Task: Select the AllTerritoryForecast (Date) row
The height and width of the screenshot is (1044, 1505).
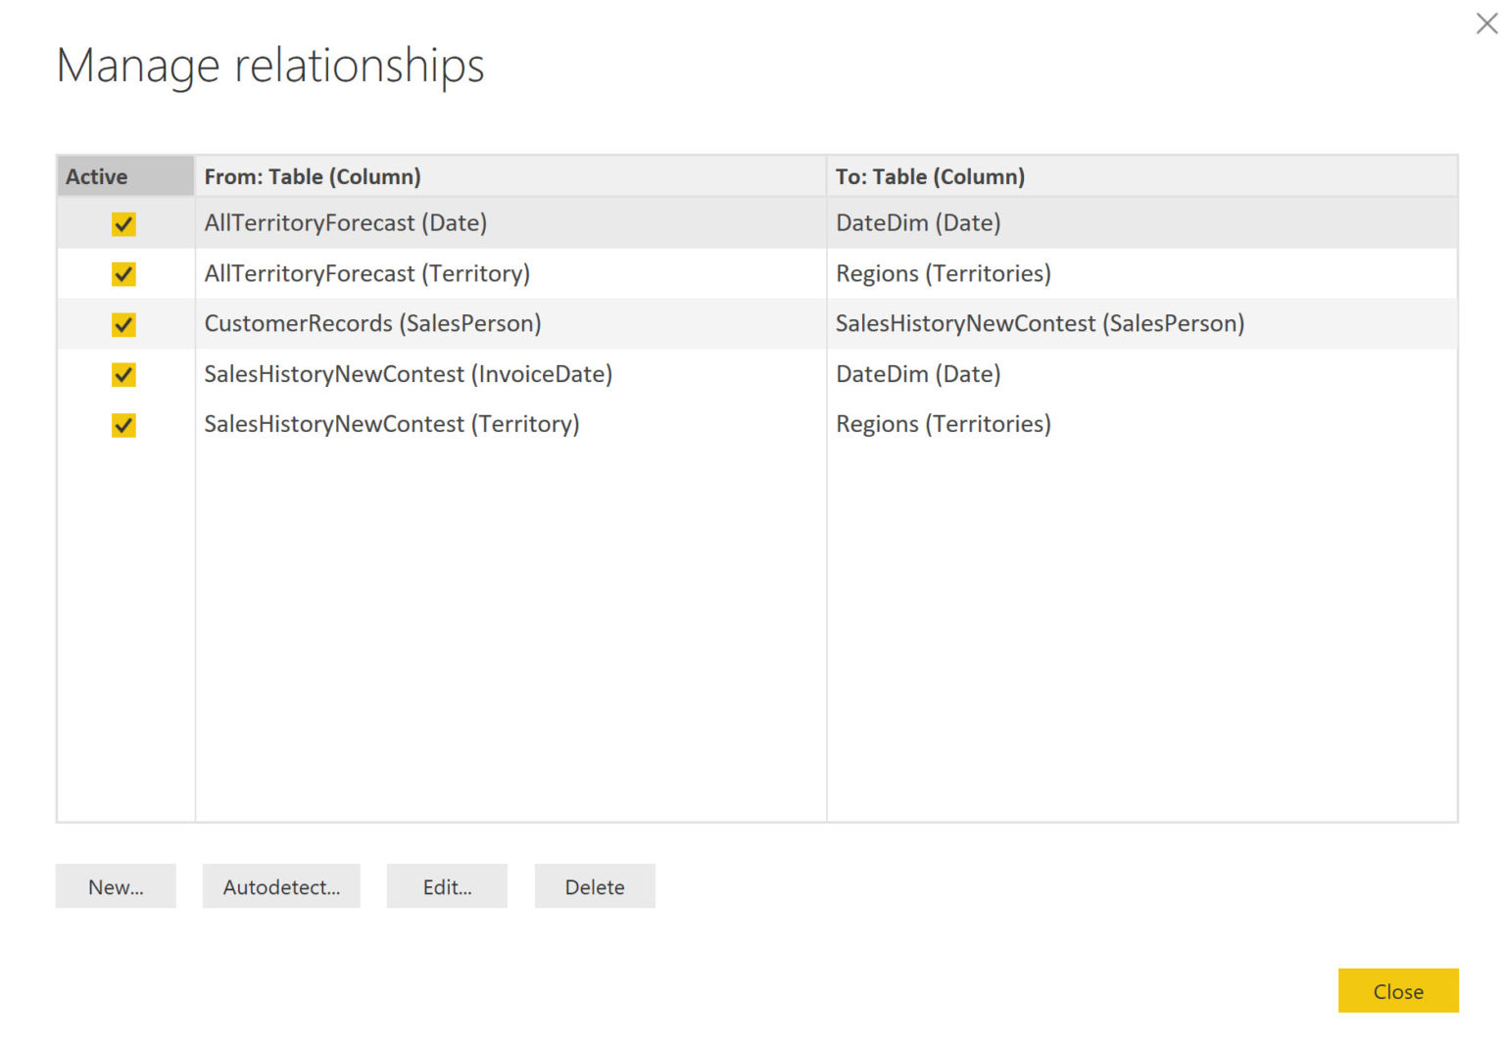Action: click(x=345, y=223)
